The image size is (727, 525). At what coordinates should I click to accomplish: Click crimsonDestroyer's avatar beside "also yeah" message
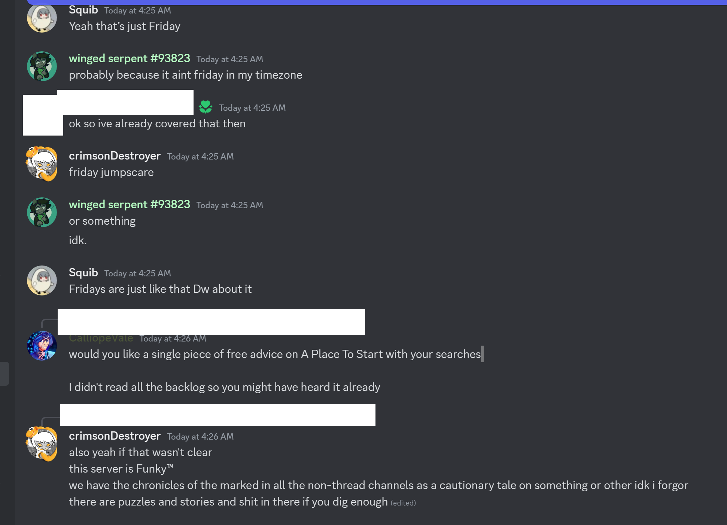point(42,444)
